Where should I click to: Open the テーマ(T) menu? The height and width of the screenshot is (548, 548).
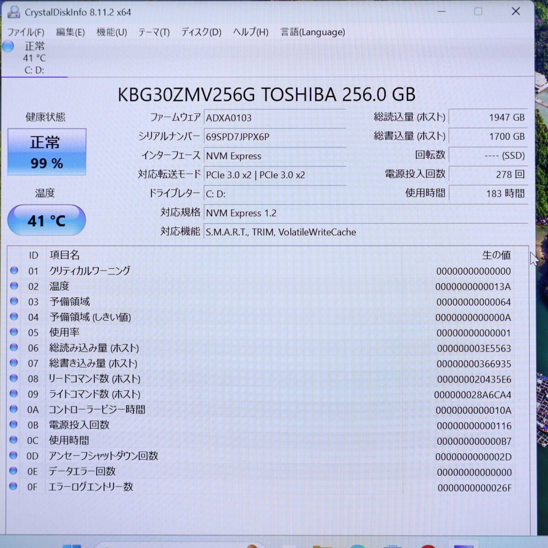coord(154,32)
